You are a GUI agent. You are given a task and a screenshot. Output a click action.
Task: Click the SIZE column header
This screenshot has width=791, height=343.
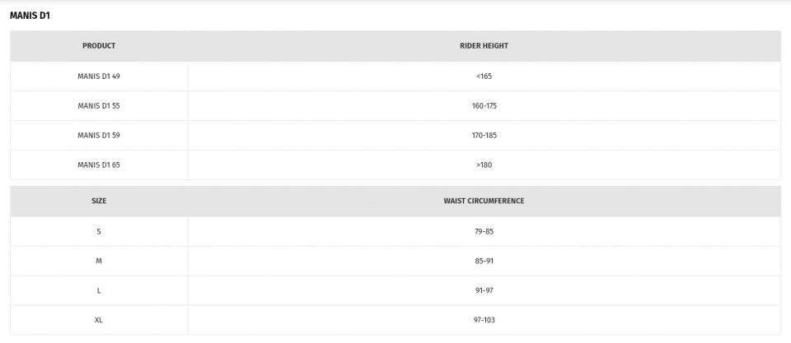[99, 201]
